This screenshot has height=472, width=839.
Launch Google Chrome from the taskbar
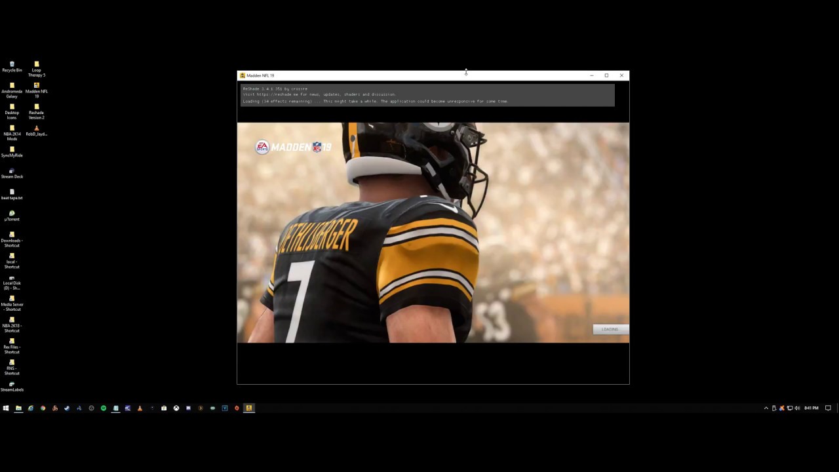pyautogui.click(x=43, y=408)
